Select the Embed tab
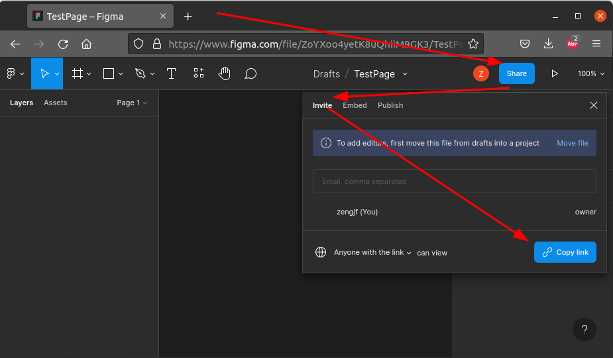 (355, 105)
